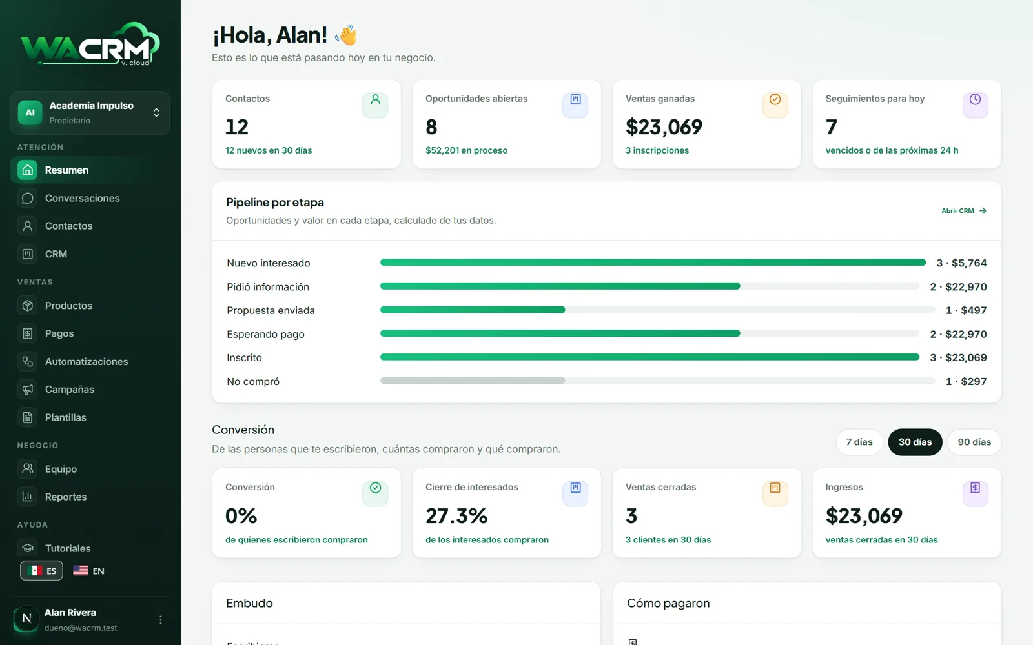The width and height of the screenshot is (1033, 645).
Task: Click the Productos box icon
Action: tap(27, 306)
